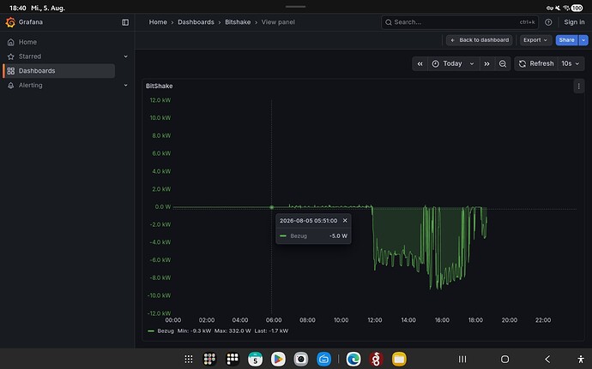This screenshot has width=592, height=369.
Task: Close the data point tooltip
Action: (345, 221)
